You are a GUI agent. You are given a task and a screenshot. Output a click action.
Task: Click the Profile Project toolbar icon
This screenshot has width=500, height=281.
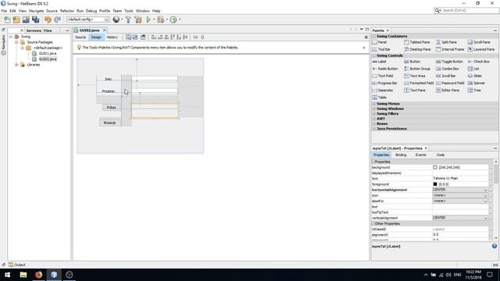(x=173, y=20)
